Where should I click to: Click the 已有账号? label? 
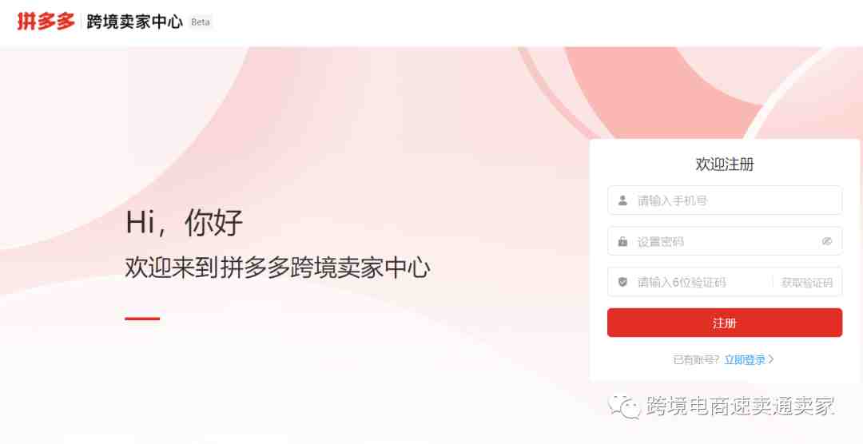(696, 360)
